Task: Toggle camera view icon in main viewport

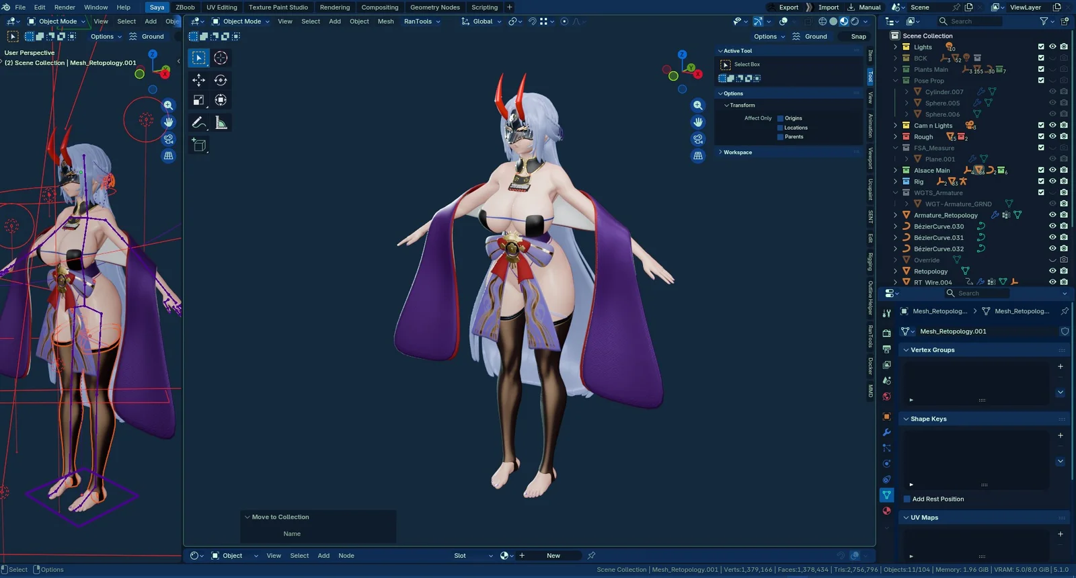Action: (698, 139)
